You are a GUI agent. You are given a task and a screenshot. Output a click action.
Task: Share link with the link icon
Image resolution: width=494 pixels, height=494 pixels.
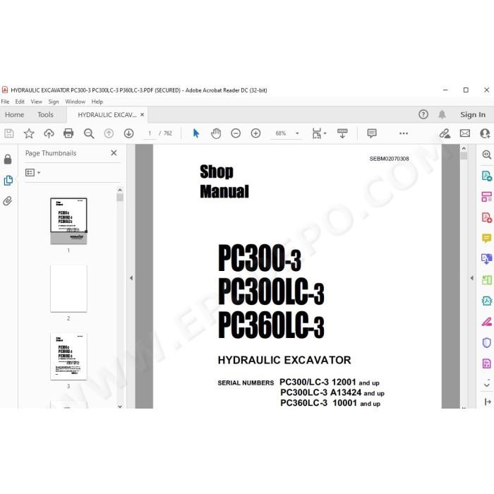pos(445,133)
